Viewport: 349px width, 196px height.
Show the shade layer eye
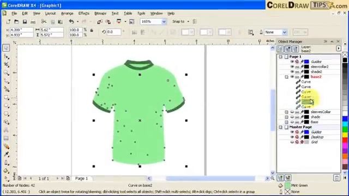tap(292, 117)
